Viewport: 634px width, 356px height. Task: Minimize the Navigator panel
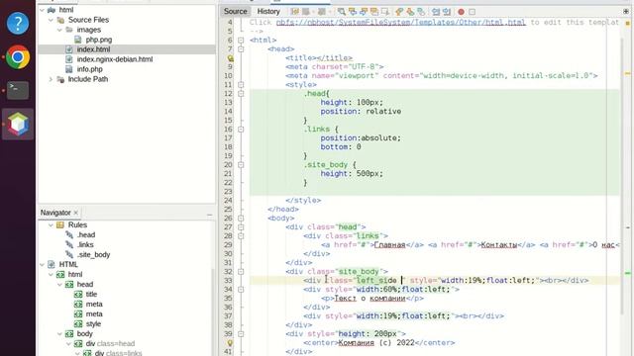(x=209, y=215)
